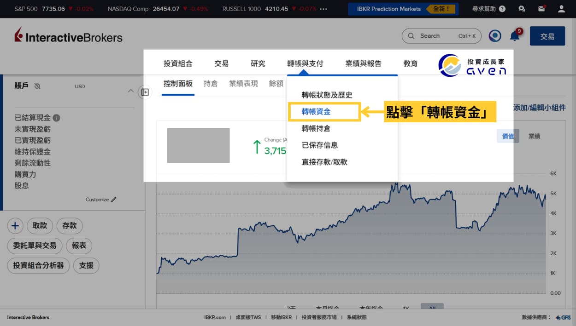Click the 支援 button

click(x=86, y=265)
